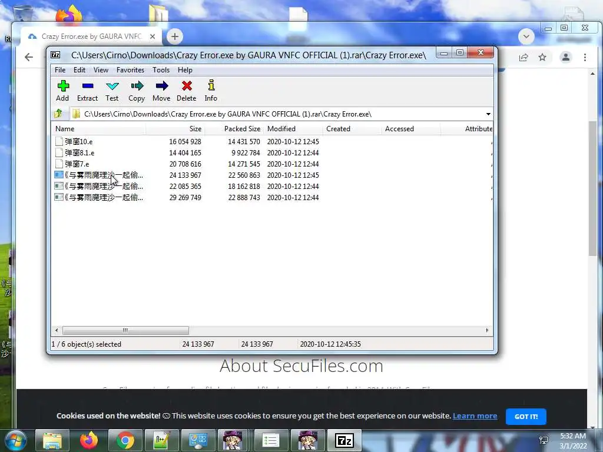The width and height of the screenshot is (603, 452).
Task: Switch to Chrome in the taskbar
Action: pos(125,440)
